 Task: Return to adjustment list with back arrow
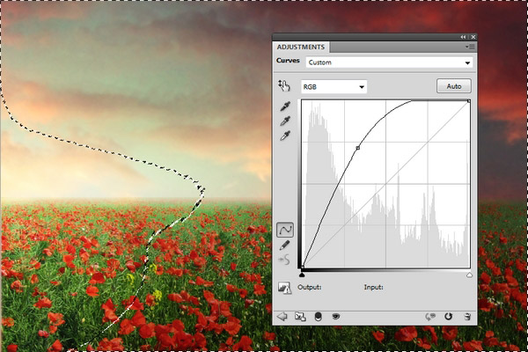[282, 316]
